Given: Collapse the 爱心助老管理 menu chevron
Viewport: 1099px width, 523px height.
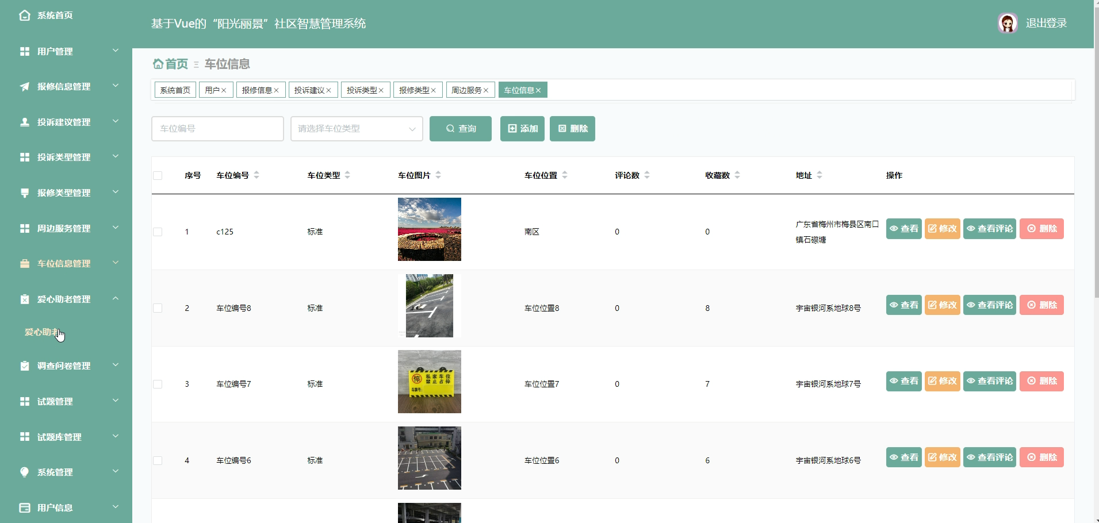Looking at the screenshot, I should (x=116, y=299).
